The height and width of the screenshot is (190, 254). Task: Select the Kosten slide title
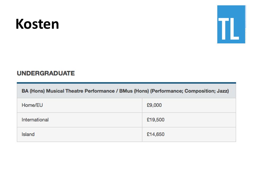(x=37, y=24)
